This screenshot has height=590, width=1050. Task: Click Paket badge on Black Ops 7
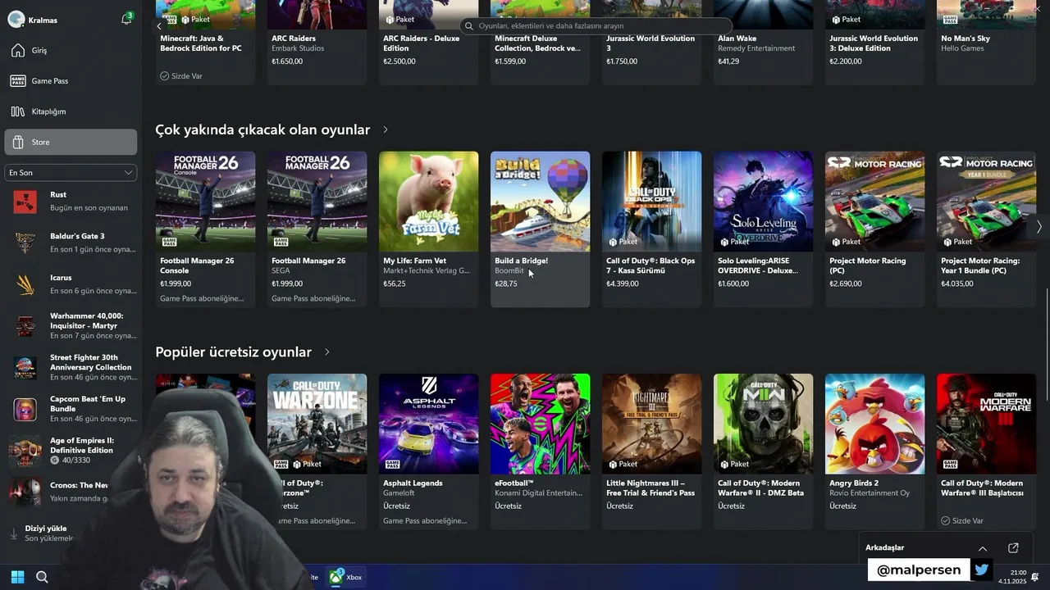(623, 242)
